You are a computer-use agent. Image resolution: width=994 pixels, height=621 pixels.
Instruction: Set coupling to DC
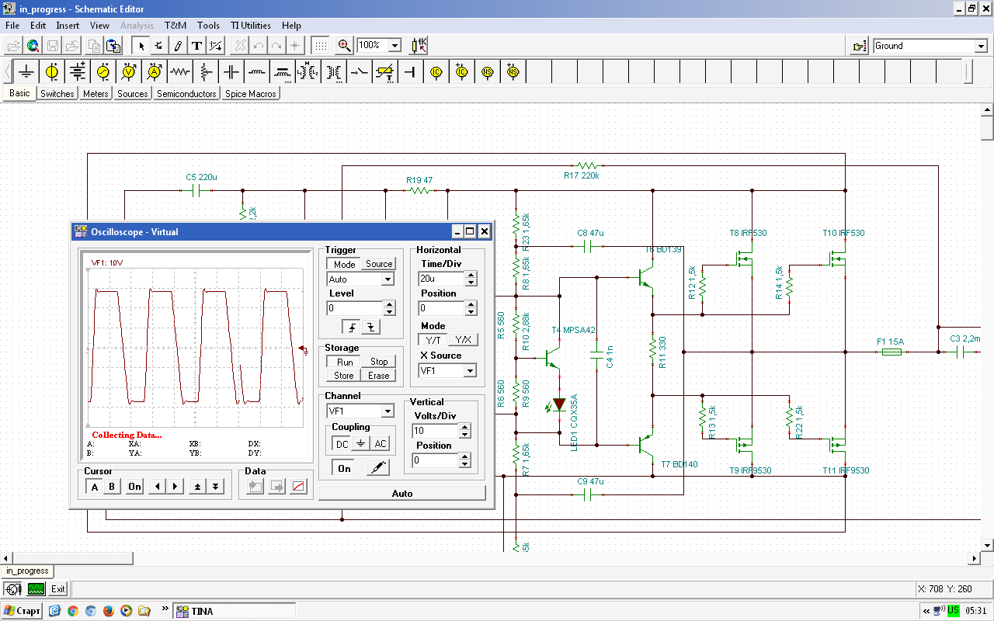tap(342, 444)
